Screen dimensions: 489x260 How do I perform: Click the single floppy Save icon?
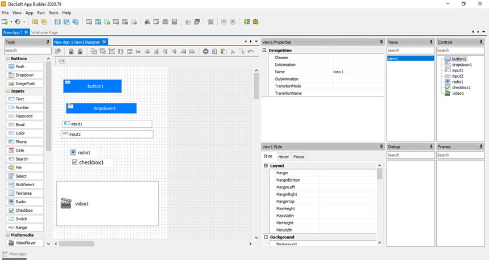(57, 22)
